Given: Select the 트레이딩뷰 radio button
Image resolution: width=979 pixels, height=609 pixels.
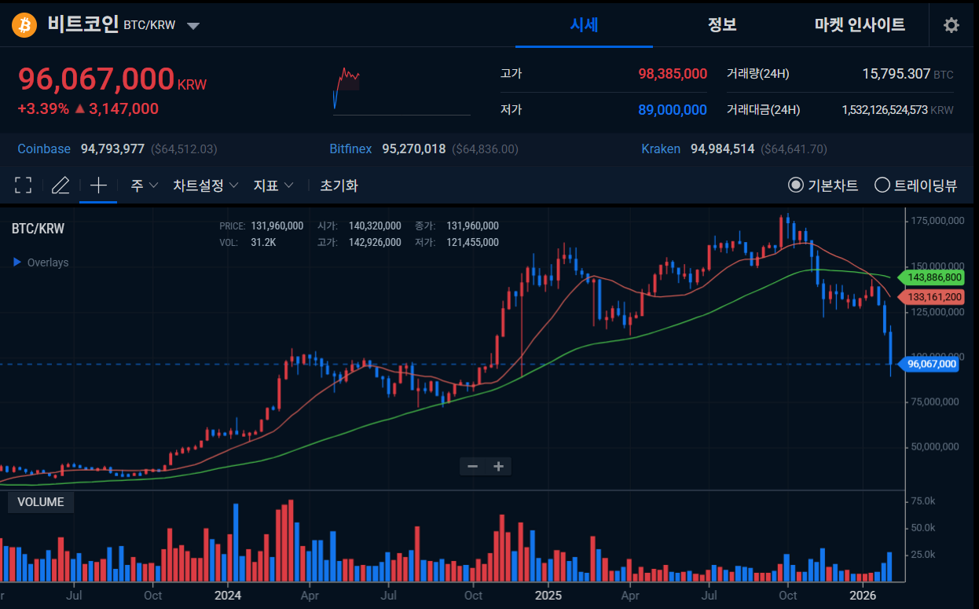Looking at the screenshot, I should coord(882,185).
